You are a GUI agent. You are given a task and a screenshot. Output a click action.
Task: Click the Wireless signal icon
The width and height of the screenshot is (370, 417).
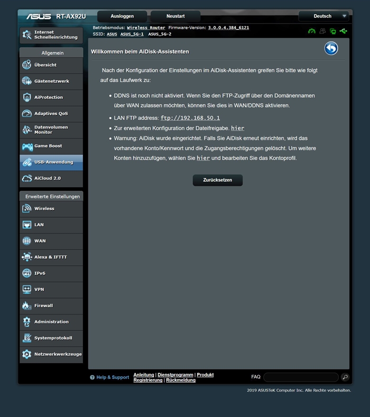(x=26, y=208)
